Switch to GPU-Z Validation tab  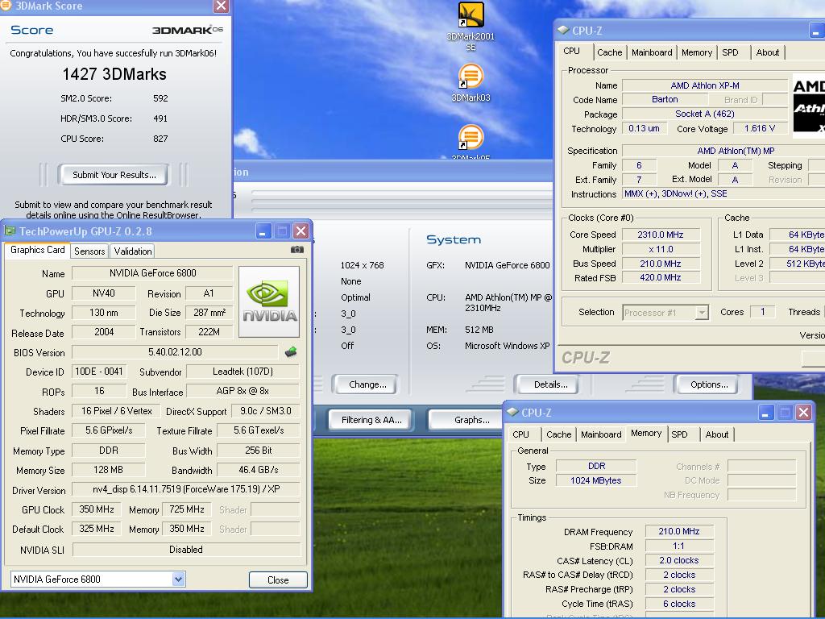133,251
